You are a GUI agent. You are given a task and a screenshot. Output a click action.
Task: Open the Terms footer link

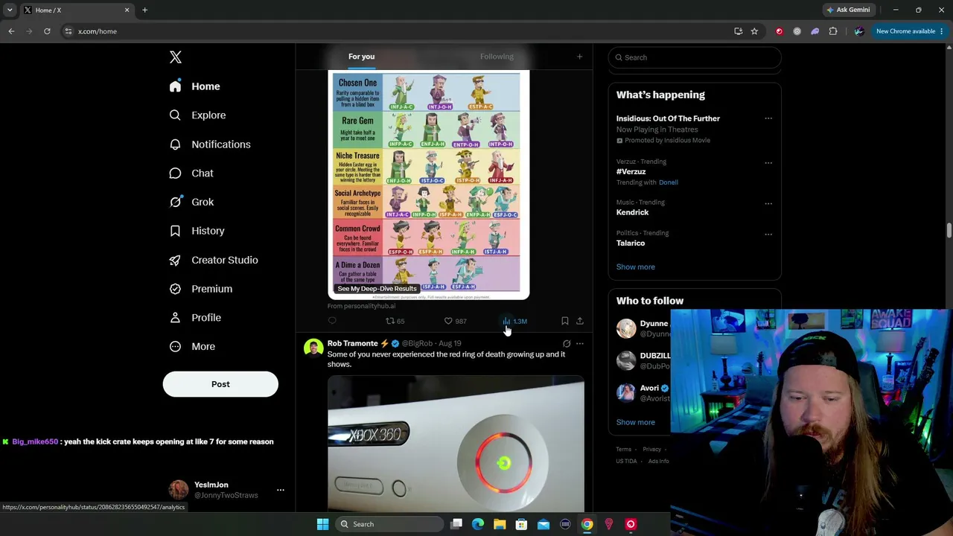pos(623,450)
